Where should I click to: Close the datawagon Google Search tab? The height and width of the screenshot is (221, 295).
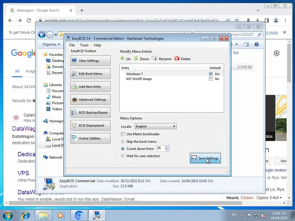click(x=71, y=10)
